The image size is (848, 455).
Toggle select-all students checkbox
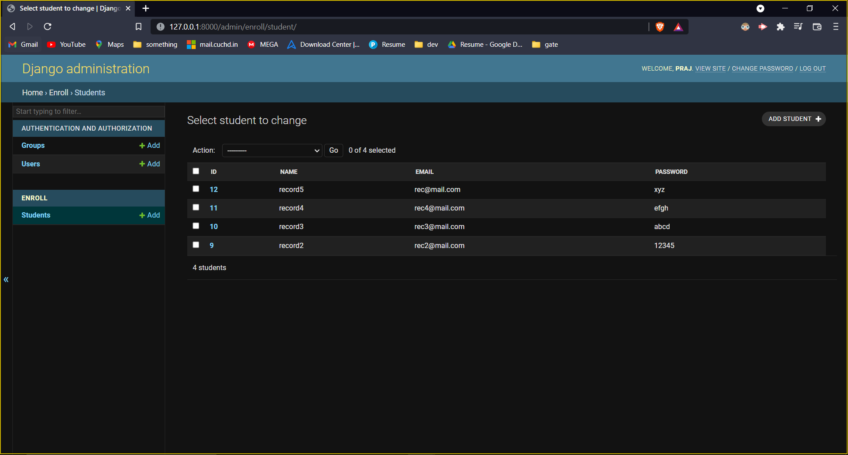coord(196,171)
